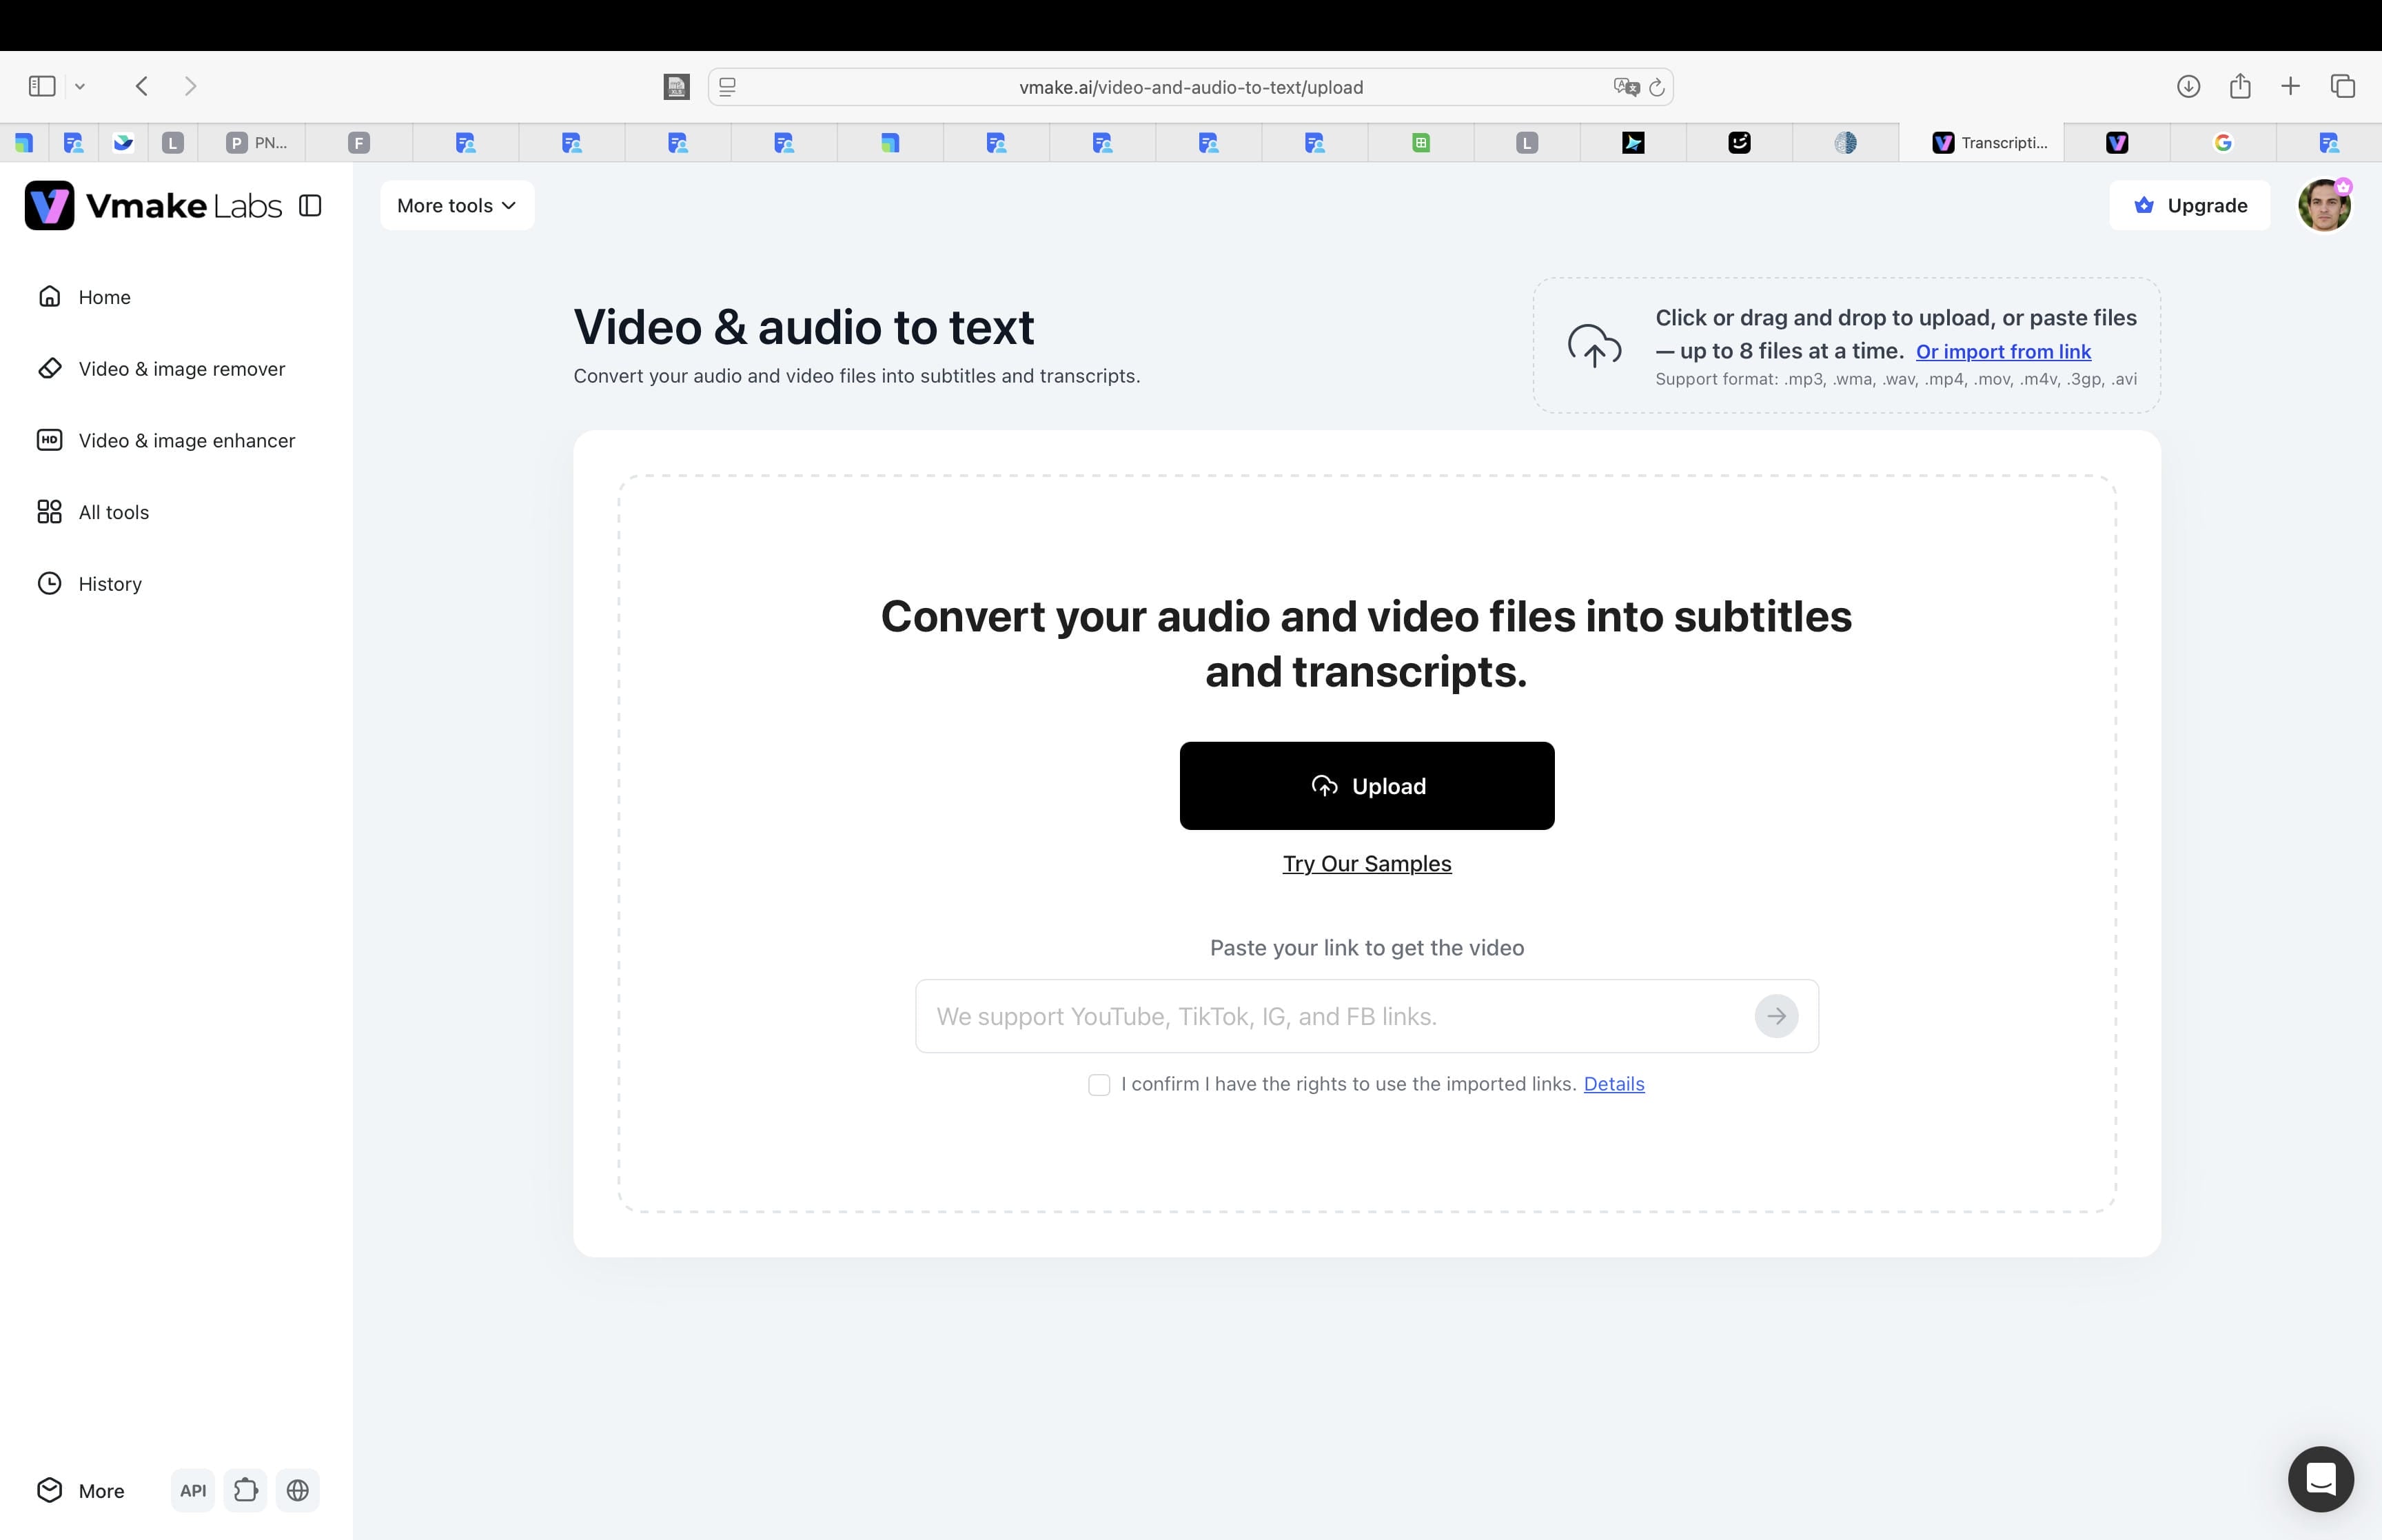Open the Share button
The image size is (2382, 1540).
[x=2240, y=86]
